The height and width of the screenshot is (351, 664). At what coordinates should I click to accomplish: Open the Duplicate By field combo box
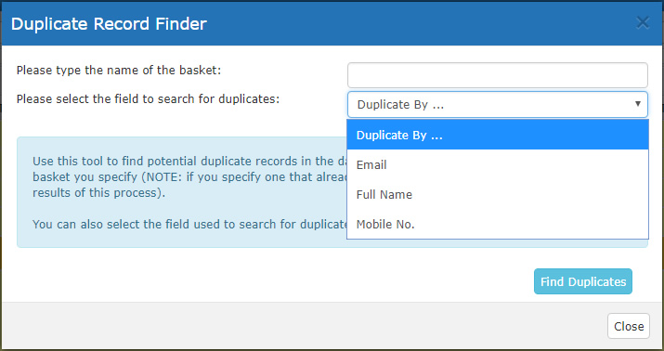[498, 105]
